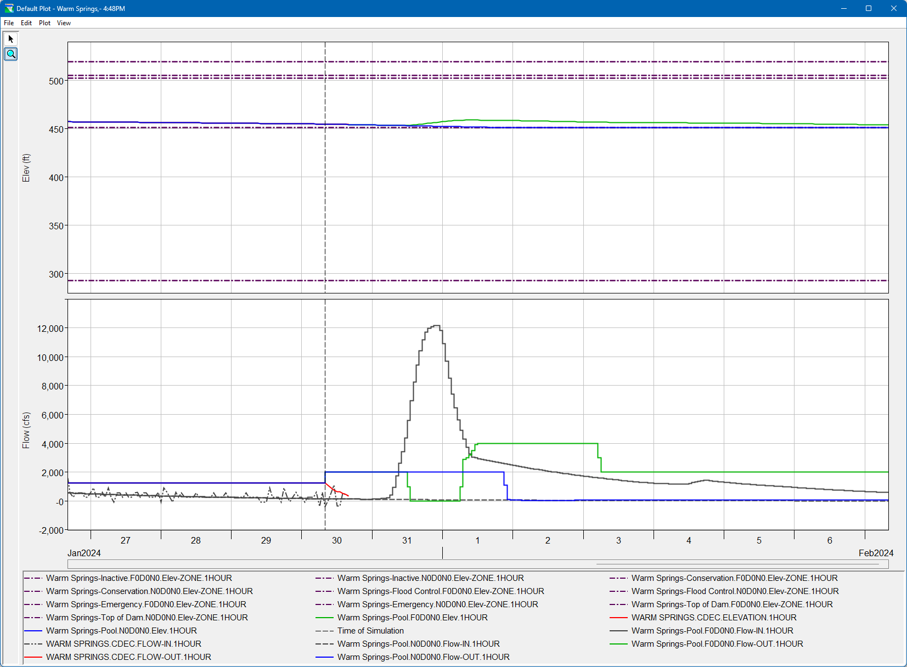Click the -2,000 flow axis tick label
The width and height of the screenshot is (907, 667).
52,530
